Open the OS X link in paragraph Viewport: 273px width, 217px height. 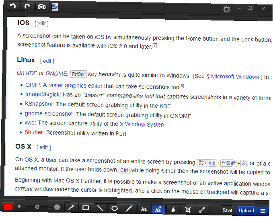pyautogui.click(x=31, y=160)
